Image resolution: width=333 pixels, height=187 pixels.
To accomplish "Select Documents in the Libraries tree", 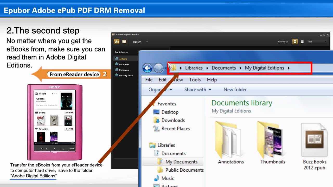I will [x=174, y=153].
